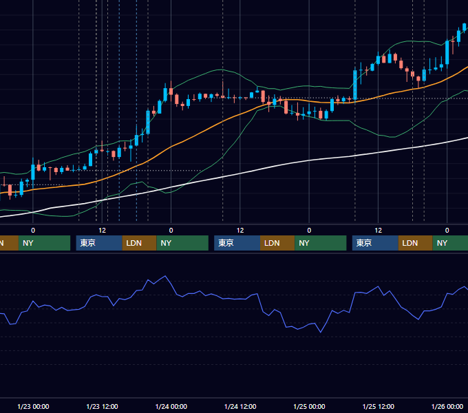Click the '1/24 00:00' time axis label
The image size is (468, 413).
point(171,406)
